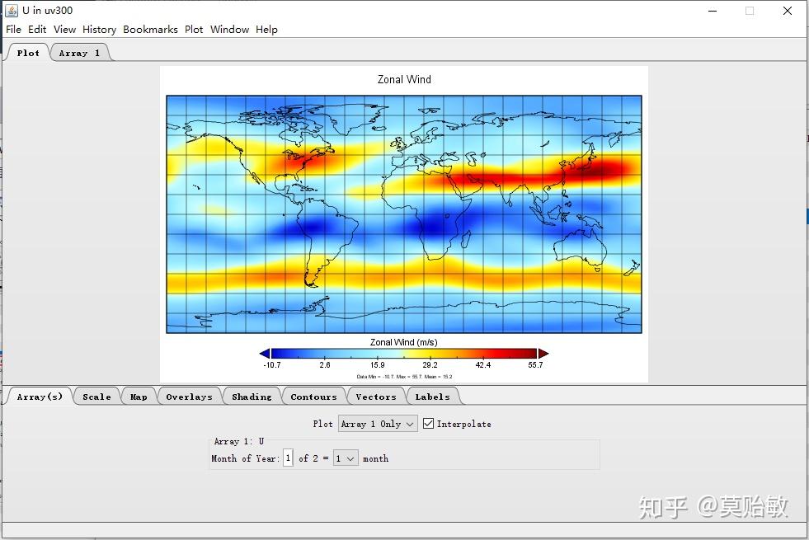Image resolution: width=809 pixels, height=540 pixels.
Task: Open the Help menu
Action: 266,30
